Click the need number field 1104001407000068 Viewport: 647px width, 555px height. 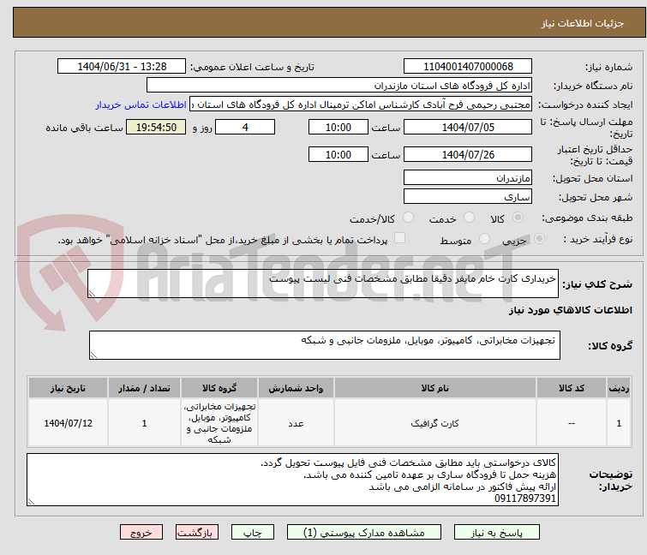[x=468, y=67]
